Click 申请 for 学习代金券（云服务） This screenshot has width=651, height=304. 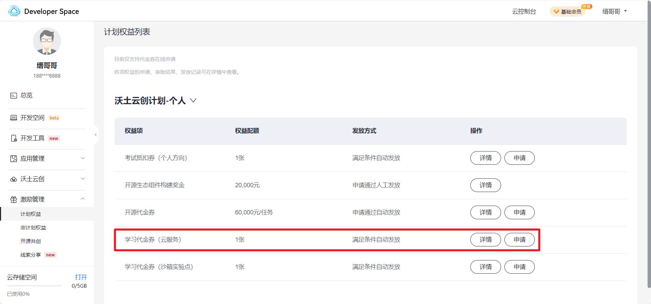tap(520, 240)
